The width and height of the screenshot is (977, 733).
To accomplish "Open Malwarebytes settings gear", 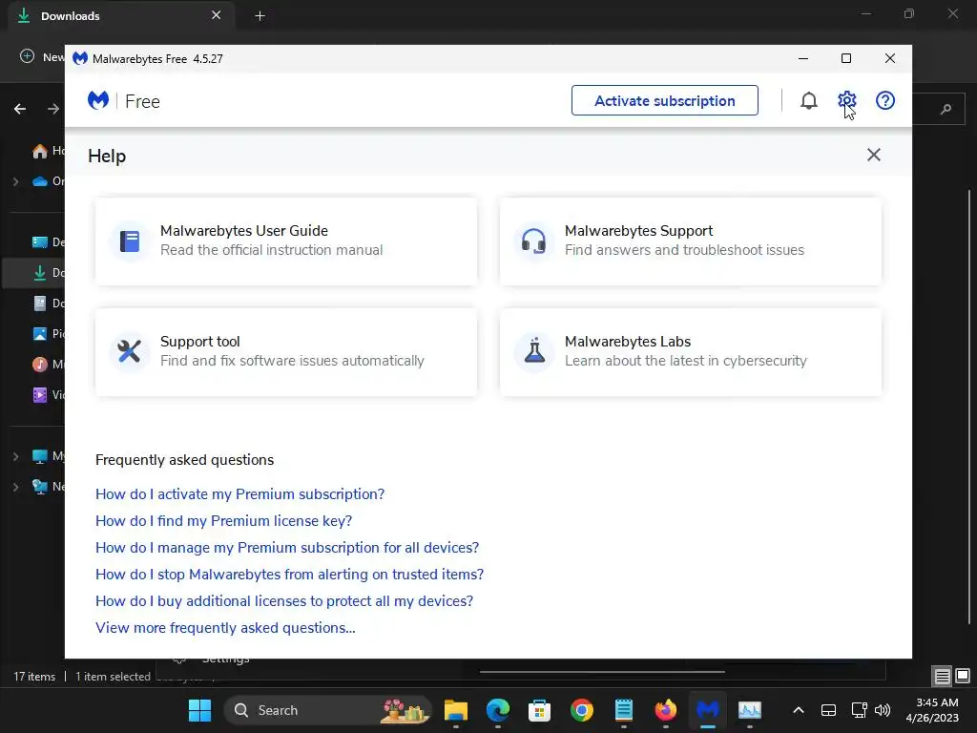I will point(847,100).
